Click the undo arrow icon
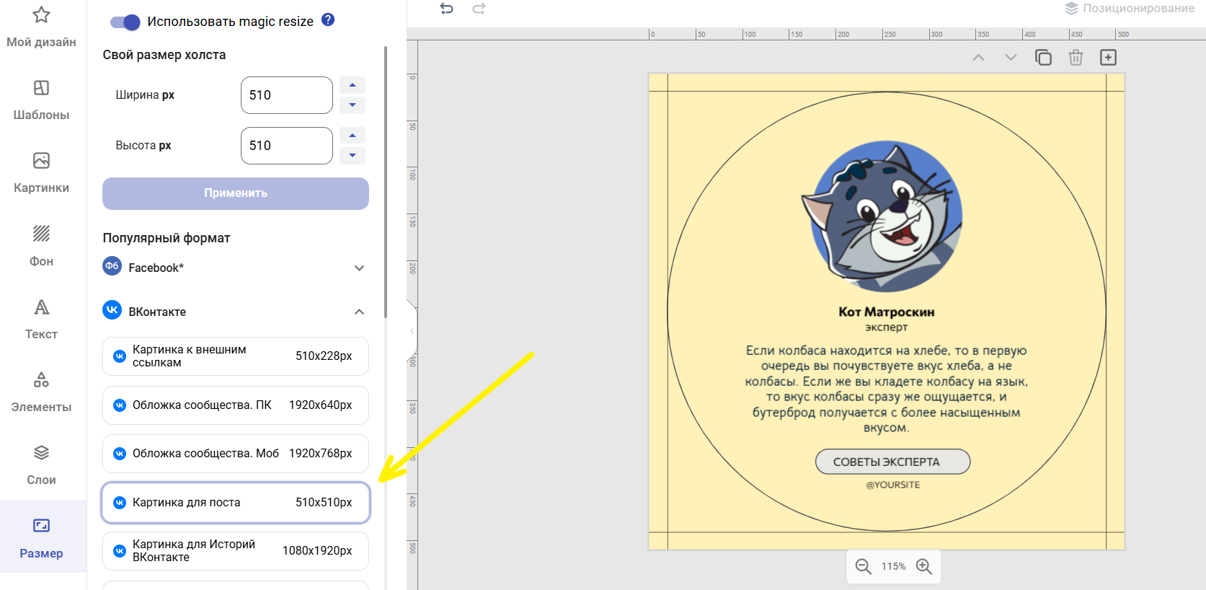Image resolution: width=1206 pixels, height=590 pixels. [x=446, y=9]
